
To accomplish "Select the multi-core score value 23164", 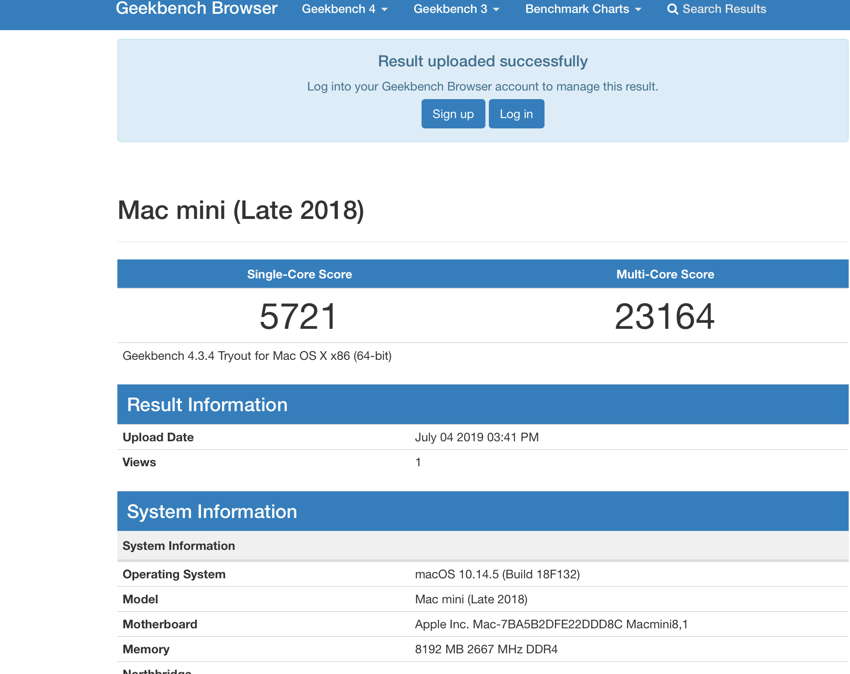I will pos(665,316).
